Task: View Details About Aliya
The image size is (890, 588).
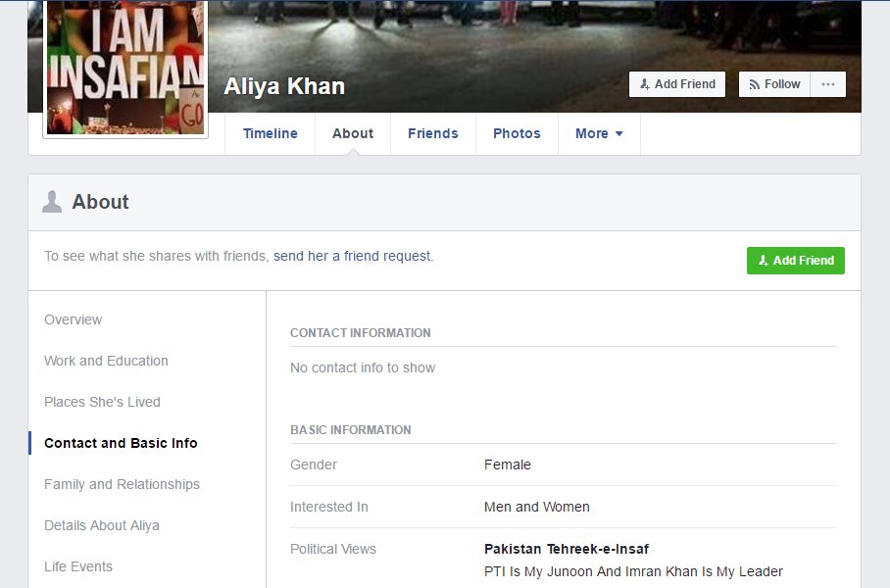Action: pos(102,525)
